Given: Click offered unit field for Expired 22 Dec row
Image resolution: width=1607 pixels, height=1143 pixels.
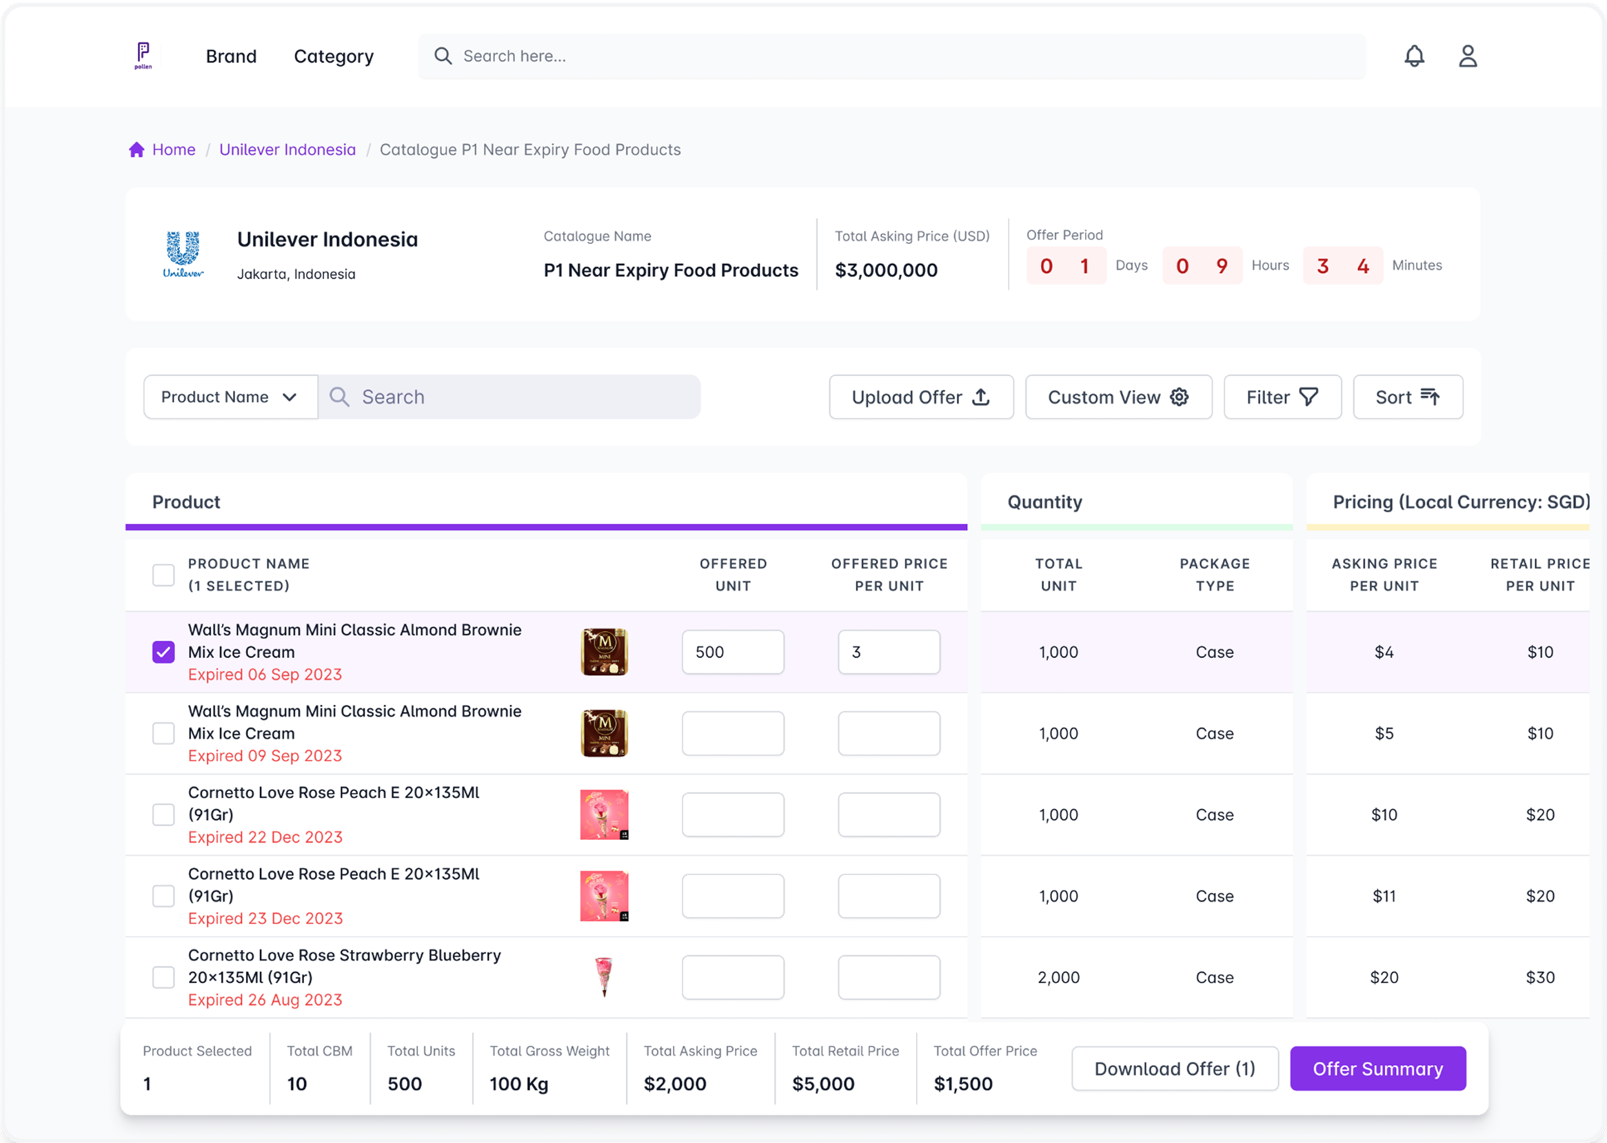Looking at the screenshot, I should [732, 814].
